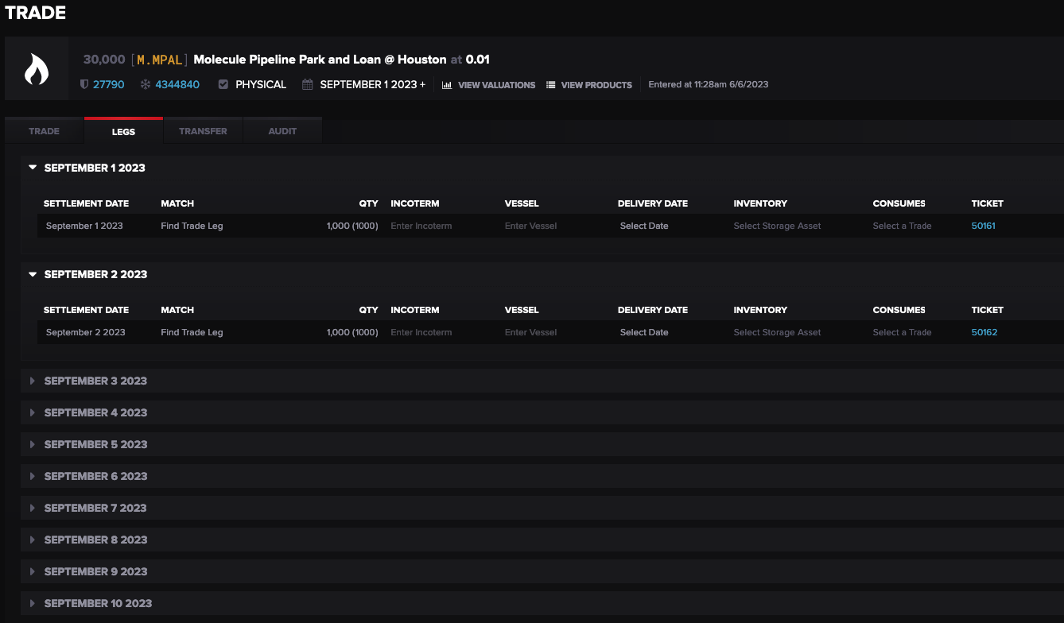Expand the September 10 2023 leg group
The height and width of the screenshot is (623, 1064).
point(33,603)
